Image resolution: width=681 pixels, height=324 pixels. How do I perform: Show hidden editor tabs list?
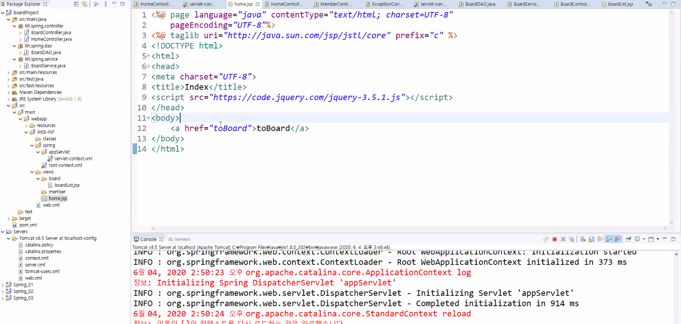tap(649, 4)
